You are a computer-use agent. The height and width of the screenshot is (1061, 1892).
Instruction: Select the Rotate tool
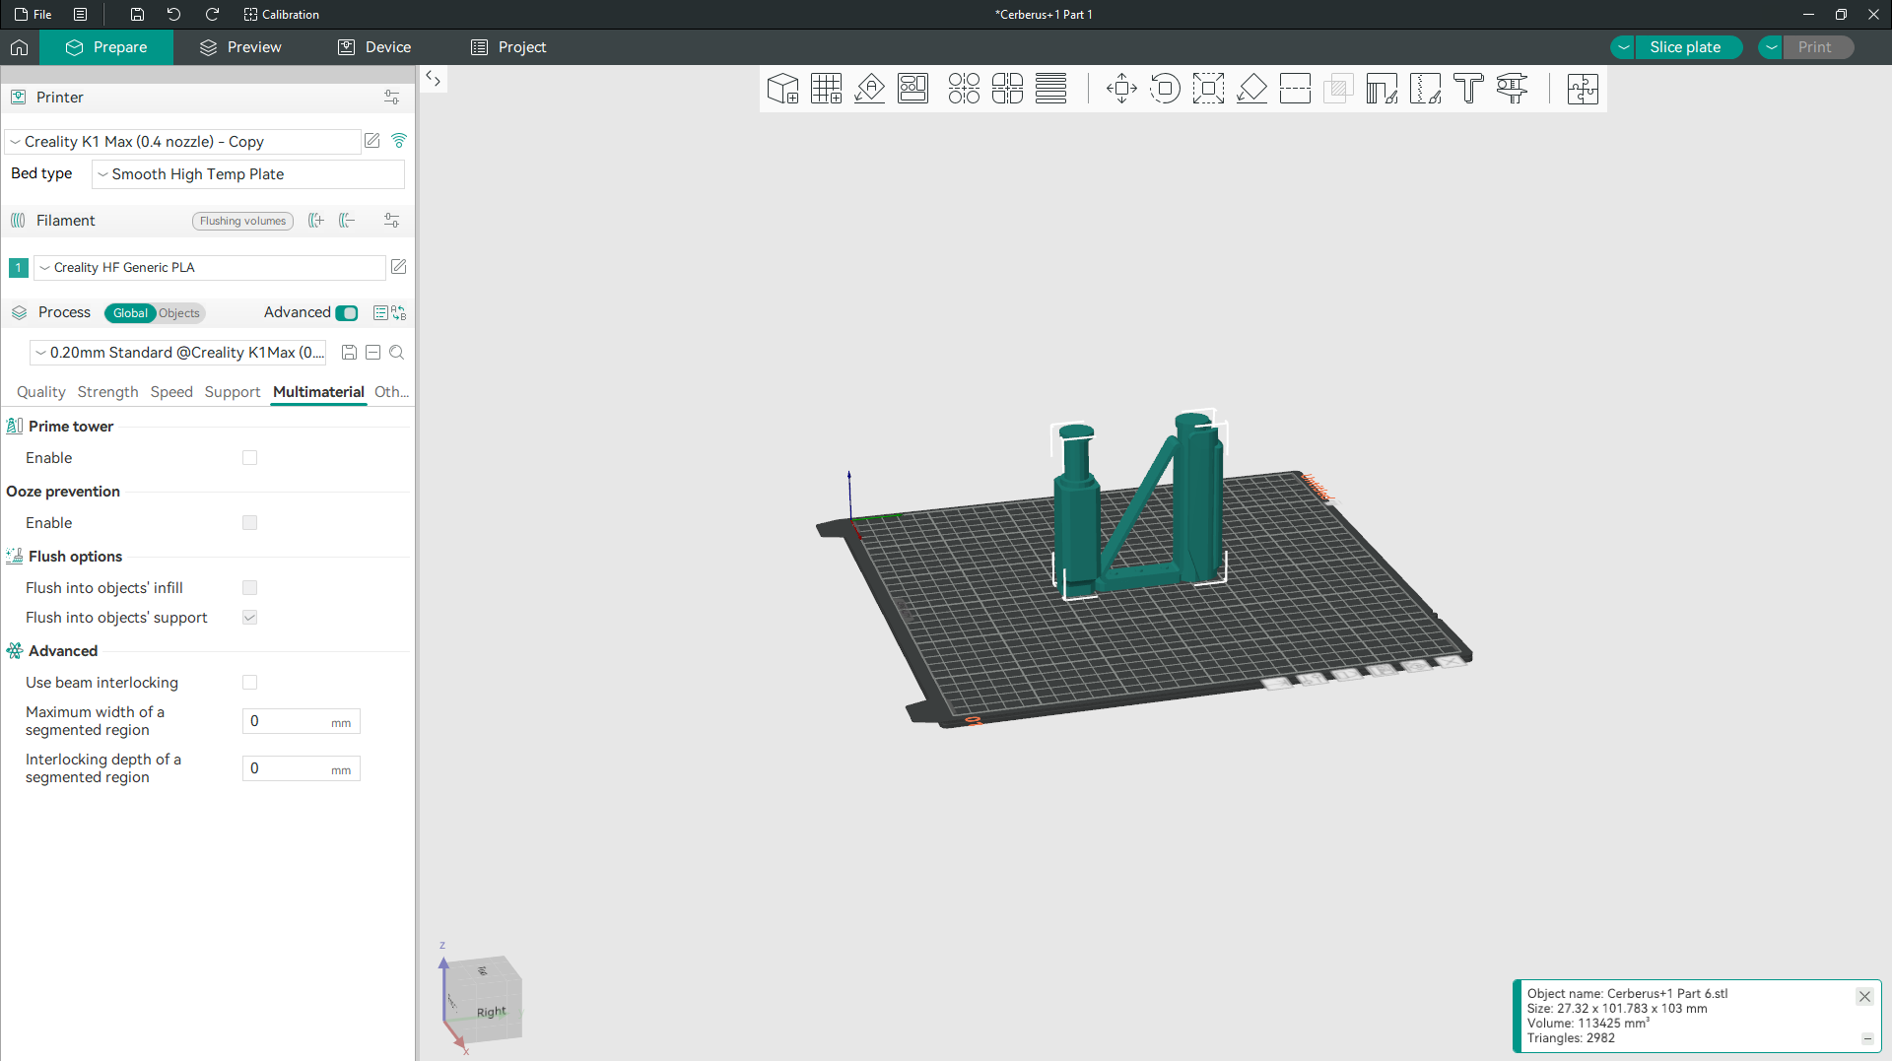coord(1165,89)
